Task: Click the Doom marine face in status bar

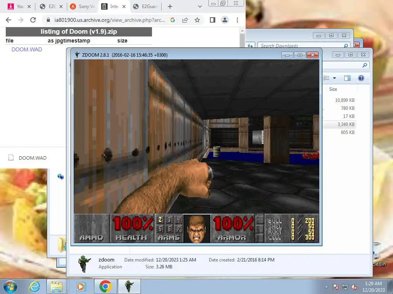Action: point(197,229)
